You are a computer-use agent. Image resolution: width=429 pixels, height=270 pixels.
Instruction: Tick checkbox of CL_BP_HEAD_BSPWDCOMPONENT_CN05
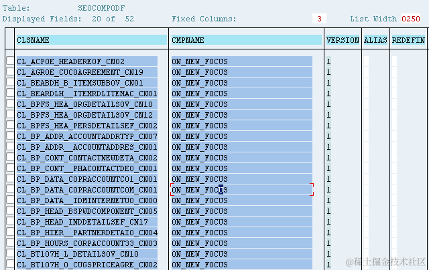(10, 211)
